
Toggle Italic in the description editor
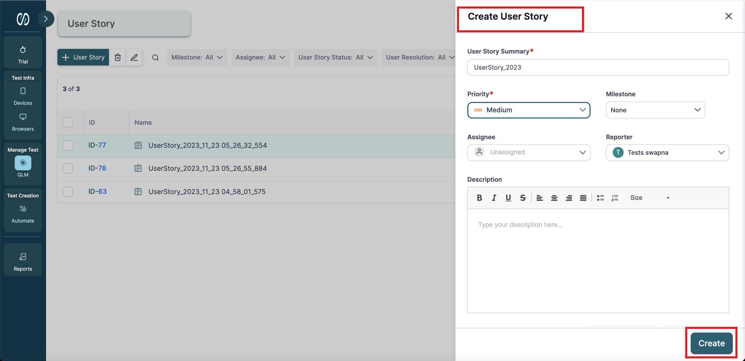coord(494,197)
